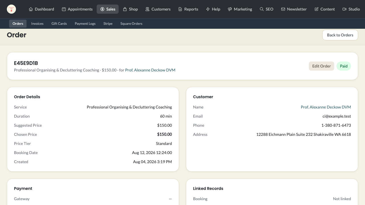Viewport: 365px width, 205px height.
Task: Click the Payment card heading
Action: (23, 188)
